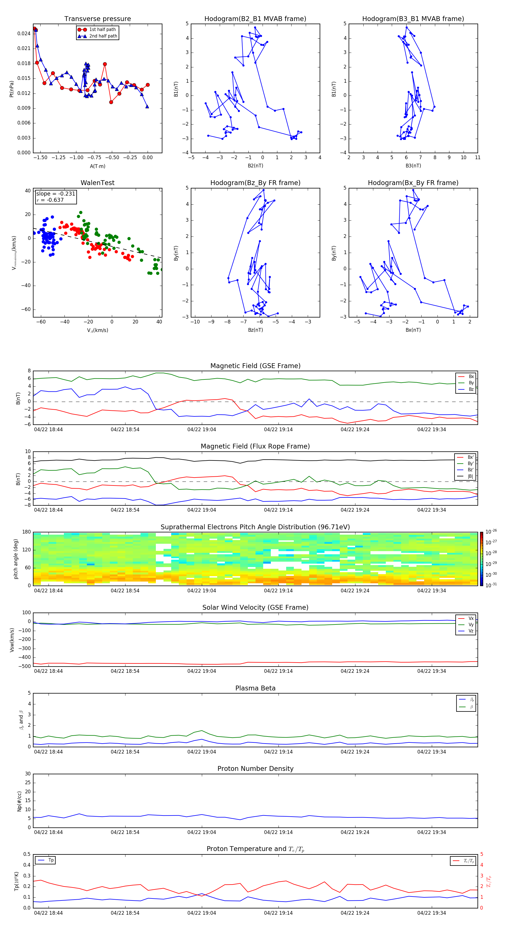
Task: Click the 'Hodogram(B2_B1 MVAB frame)' title
Action: (255, 18)
